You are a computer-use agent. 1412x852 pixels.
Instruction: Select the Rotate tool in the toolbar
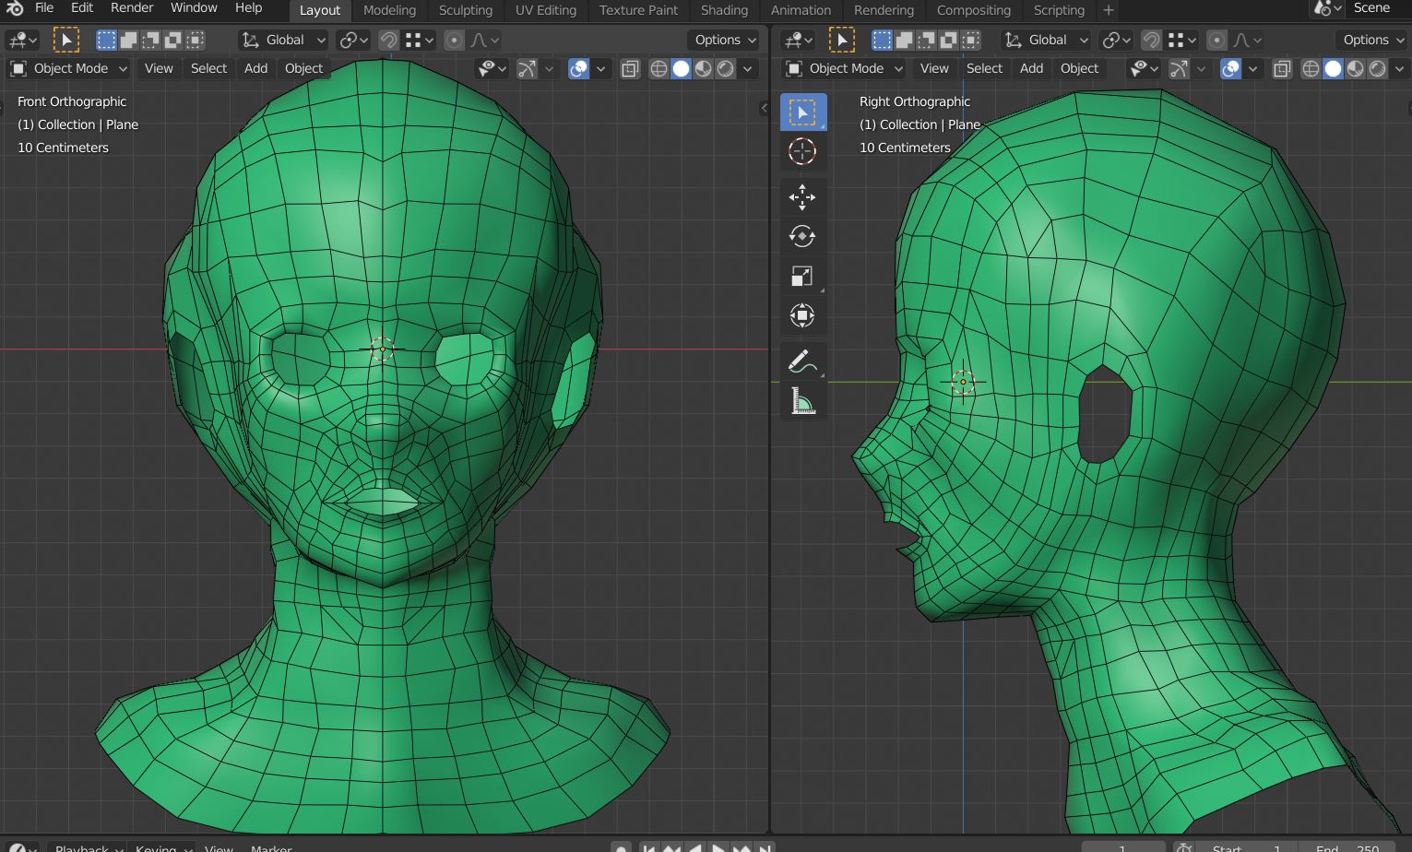point(801,236)
